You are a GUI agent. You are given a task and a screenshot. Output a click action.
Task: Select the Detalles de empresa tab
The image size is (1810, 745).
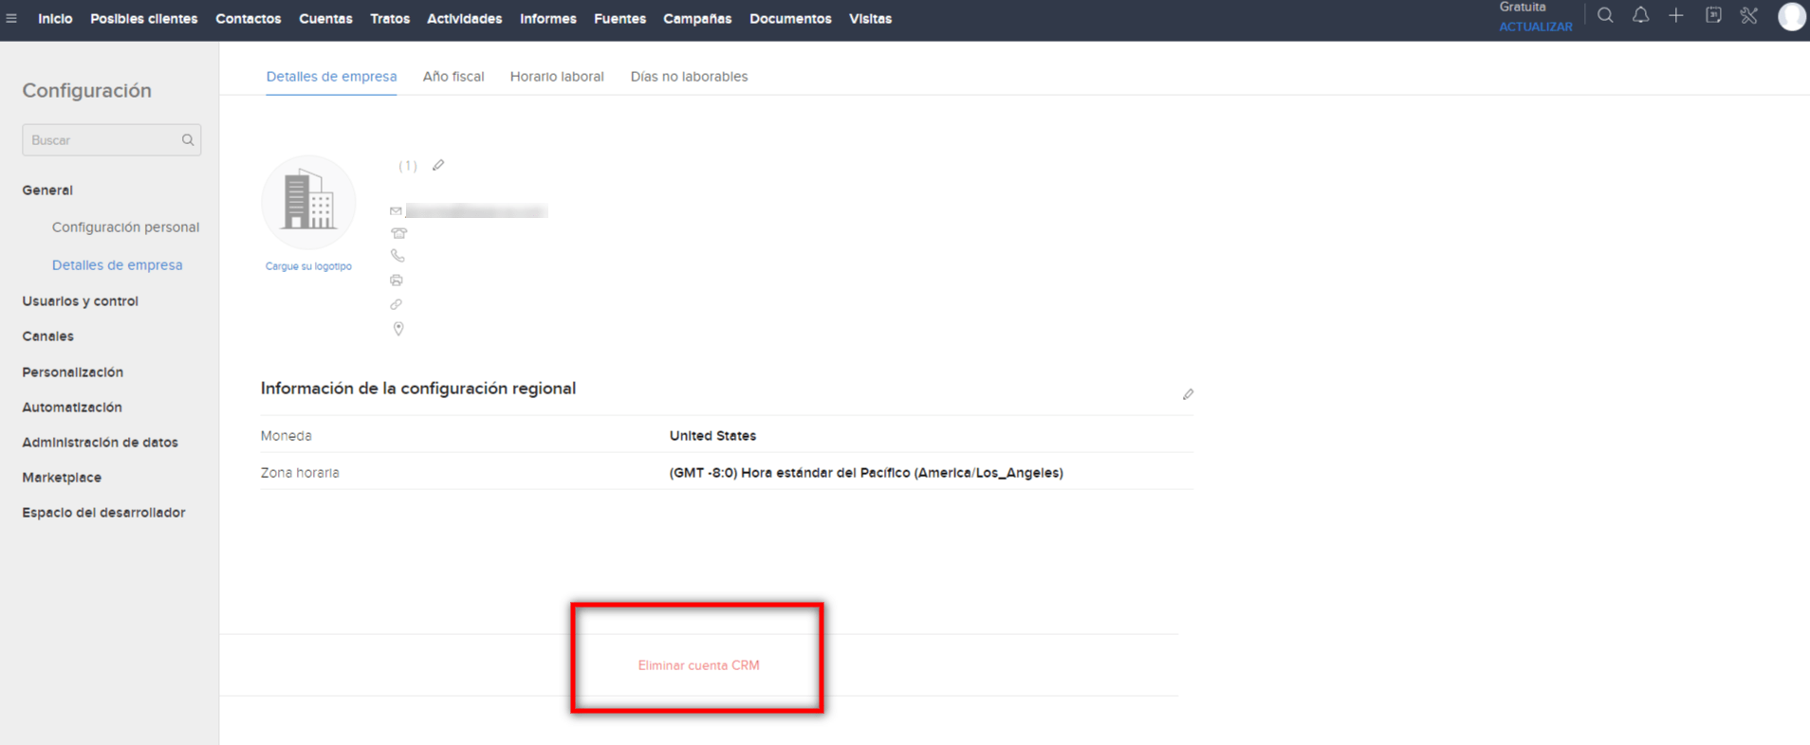[x=331, y=77]
